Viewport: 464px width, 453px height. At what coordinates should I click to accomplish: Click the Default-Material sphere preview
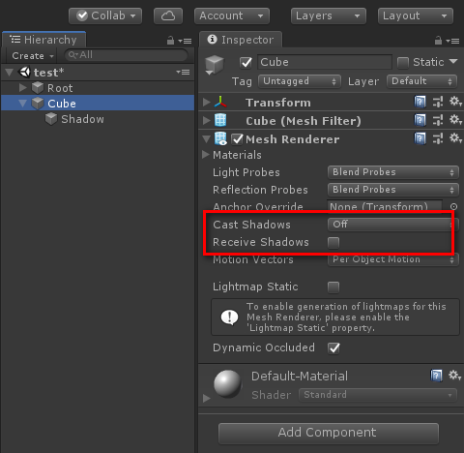[227, 384]
